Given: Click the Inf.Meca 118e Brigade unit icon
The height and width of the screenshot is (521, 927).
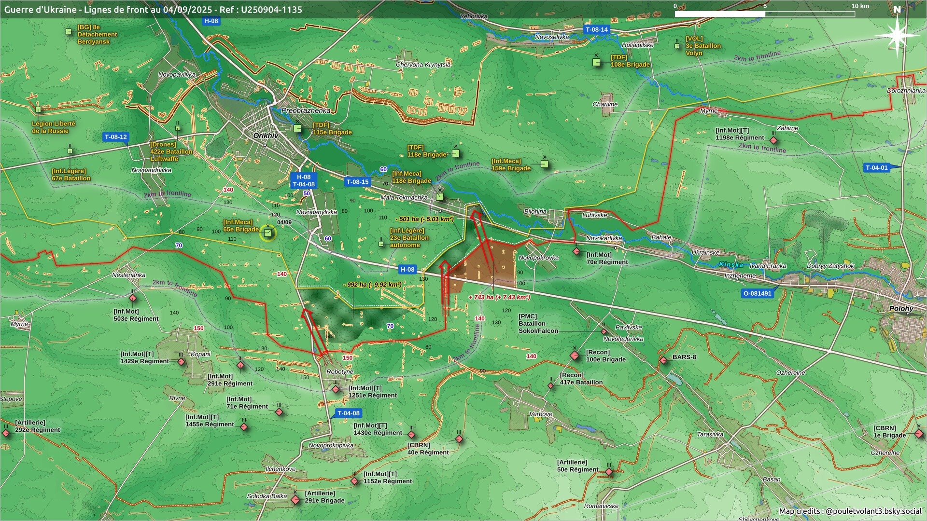Looking at the screenshot, I should coord(440,196).
